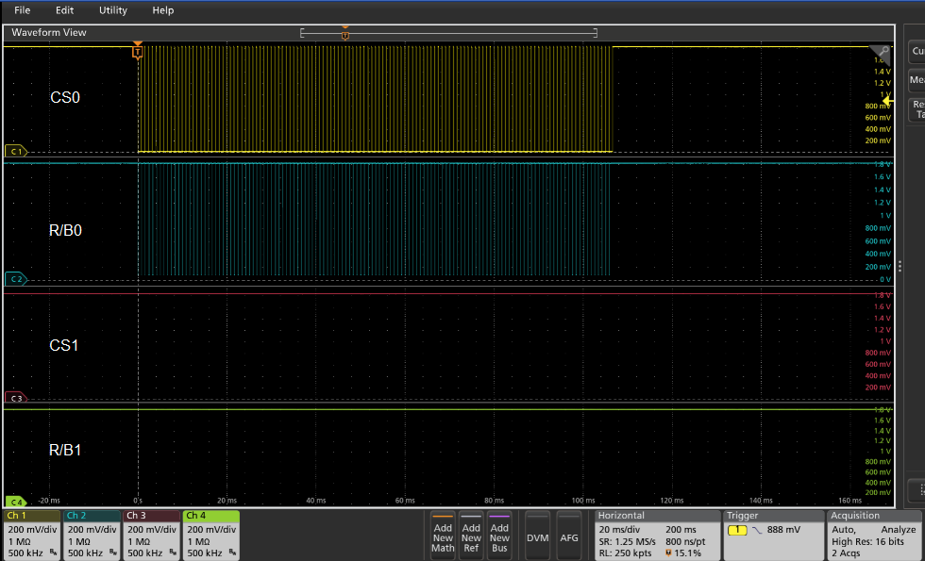Click the horizontal zoom overview slider bar
Screen dimensions: 925x561
pos(447,31)
